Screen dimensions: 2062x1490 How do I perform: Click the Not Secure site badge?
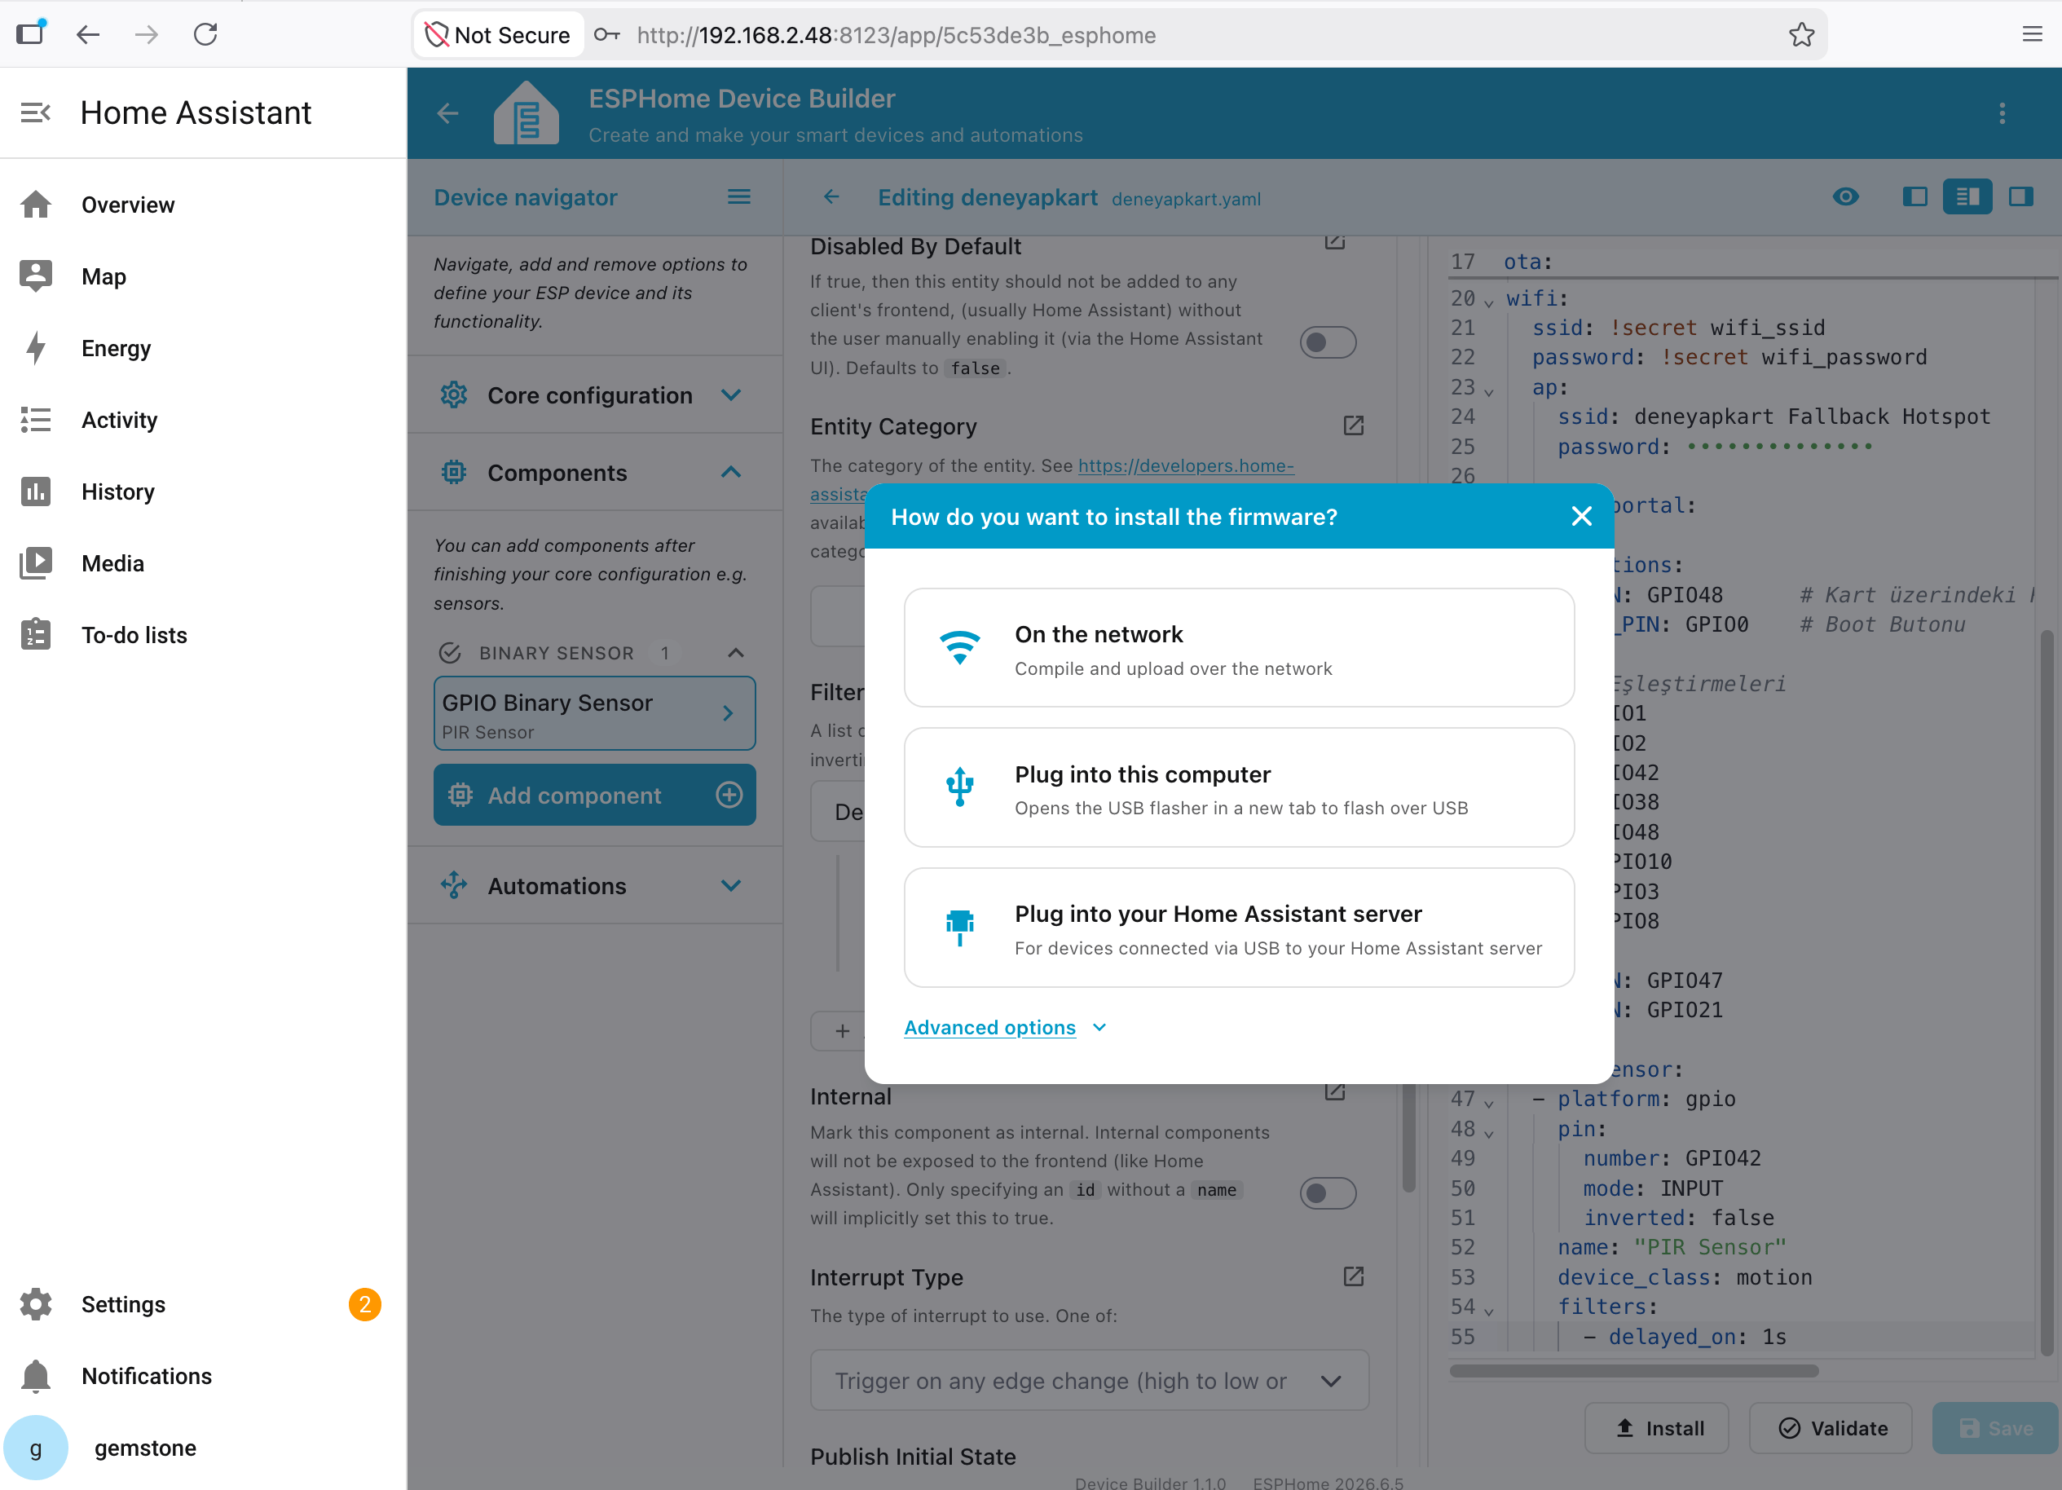[x=499, y=34]
